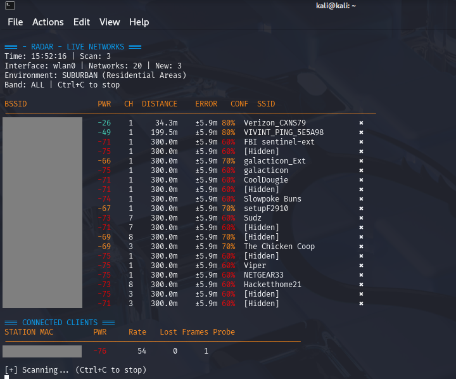Click the NETGEAR33 SSID entry
The image size is (456, 379).
[263, 275]
